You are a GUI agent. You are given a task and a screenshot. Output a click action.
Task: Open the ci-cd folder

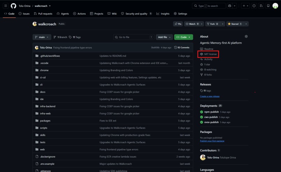coord(43,77)
